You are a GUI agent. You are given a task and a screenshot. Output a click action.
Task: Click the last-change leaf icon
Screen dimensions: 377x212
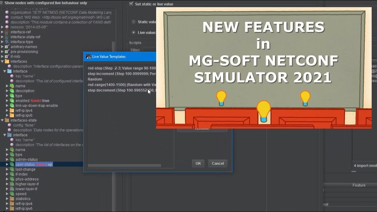pos(12,169)
